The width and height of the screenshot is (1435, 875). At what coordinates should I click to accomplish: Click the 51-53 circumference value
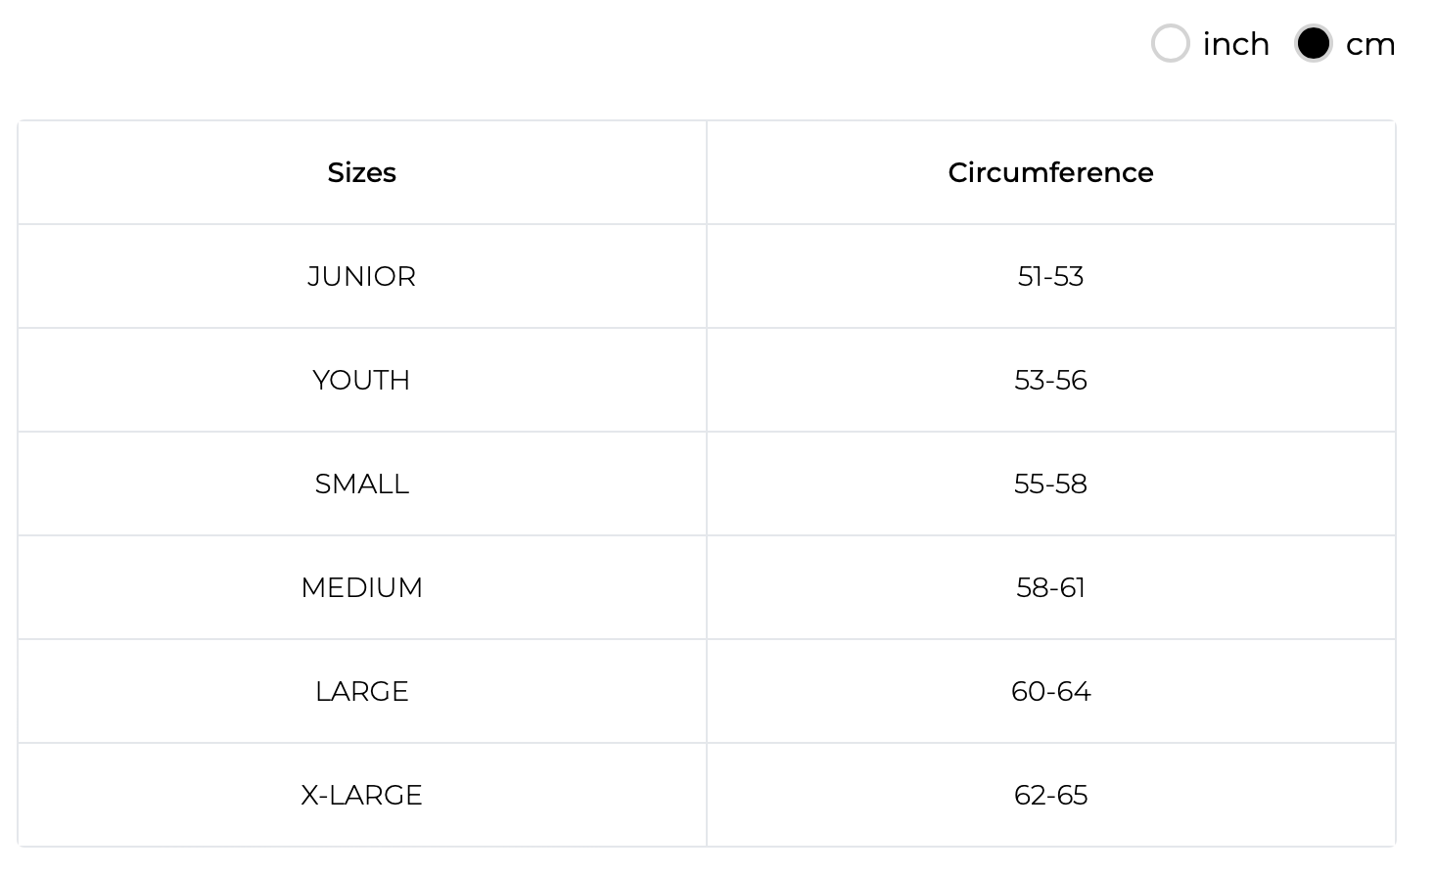tap(1050, 276)
